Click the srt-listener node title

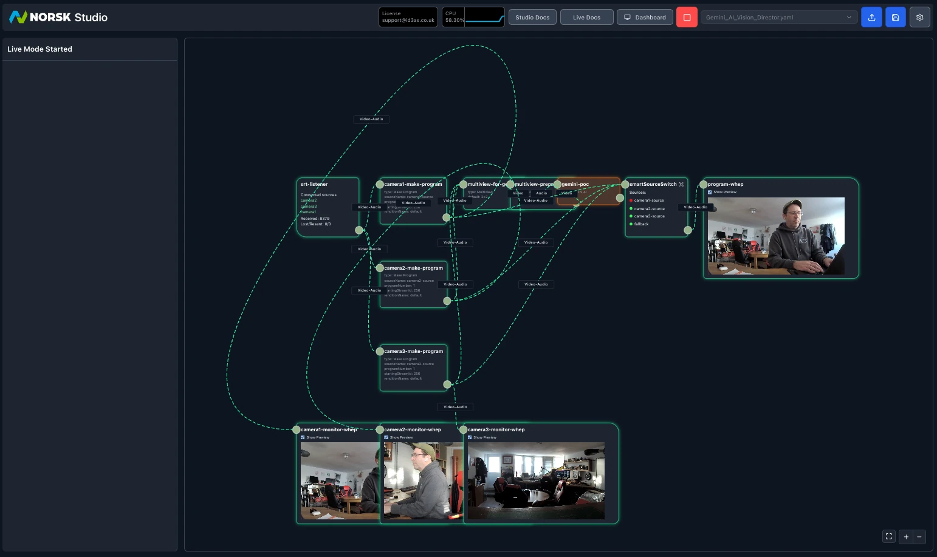(x=314, y=184)
